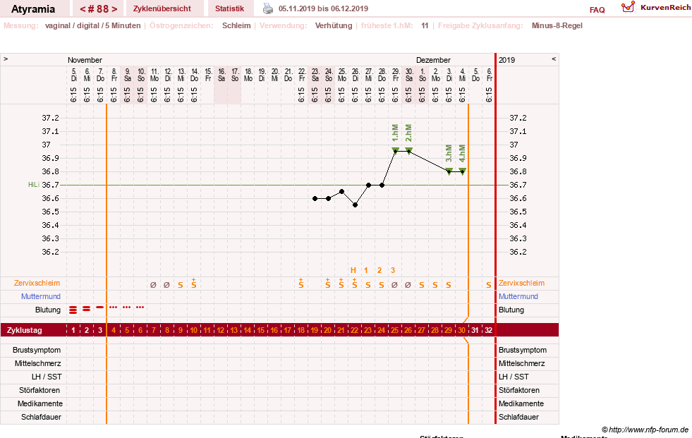This screenshot has height=438, width=692.
Task: Click heavy bleeding icon on cycle day 1
Action: (x=73, y=310)
